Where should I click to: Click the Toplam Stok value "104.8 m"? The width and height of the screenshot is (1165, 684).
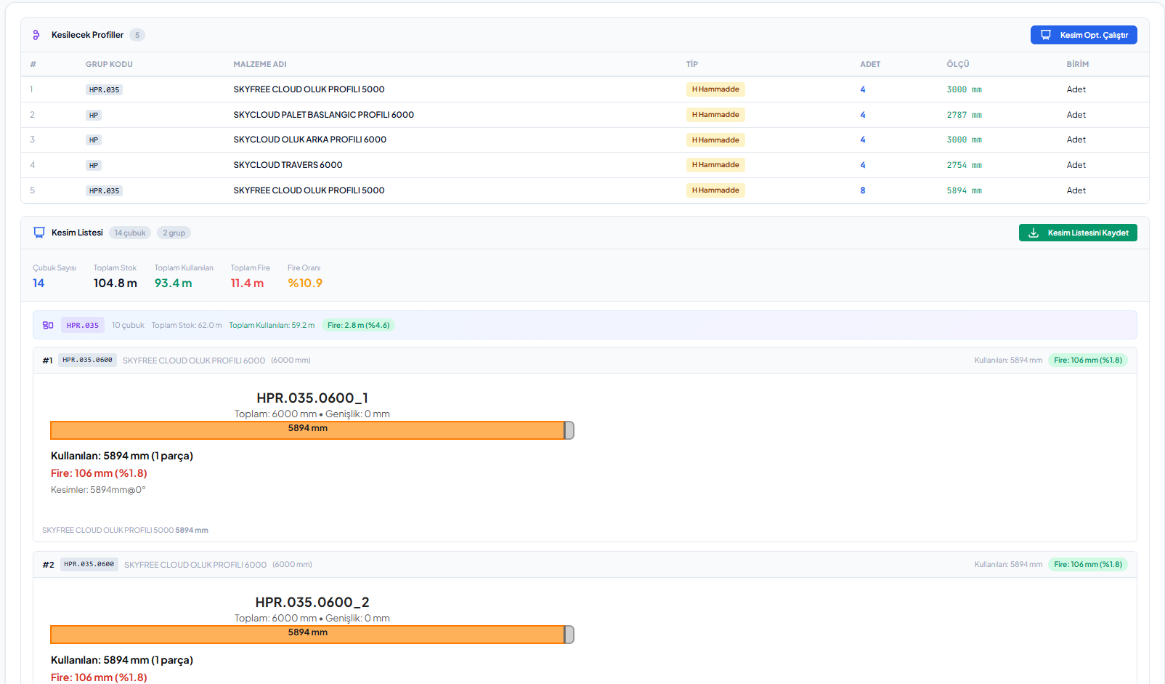pyautogui.click(x=115, y=283)
